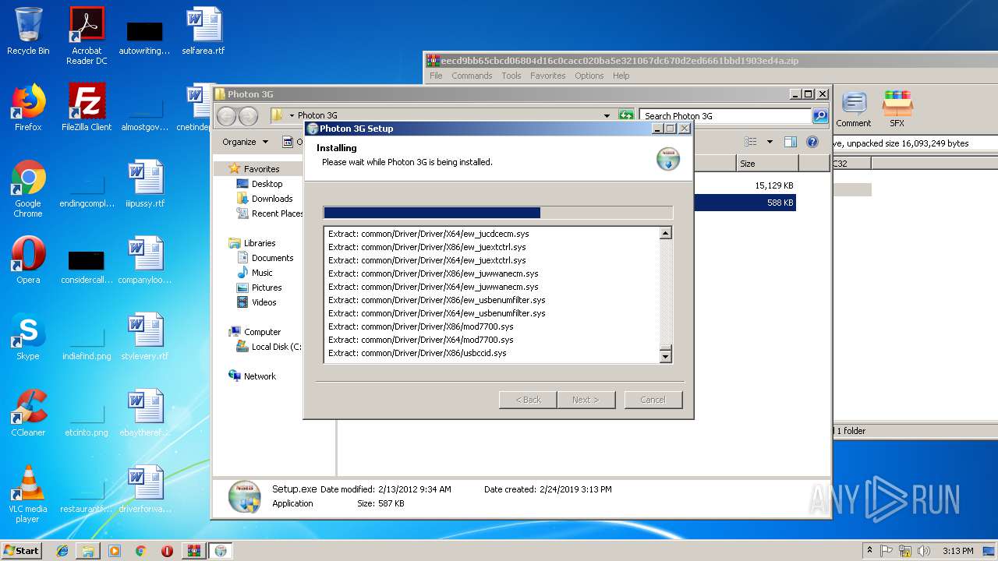Launch Skype from the desktop
The width and height of the screenshot is (998, 561).
[x=28, y=337]
